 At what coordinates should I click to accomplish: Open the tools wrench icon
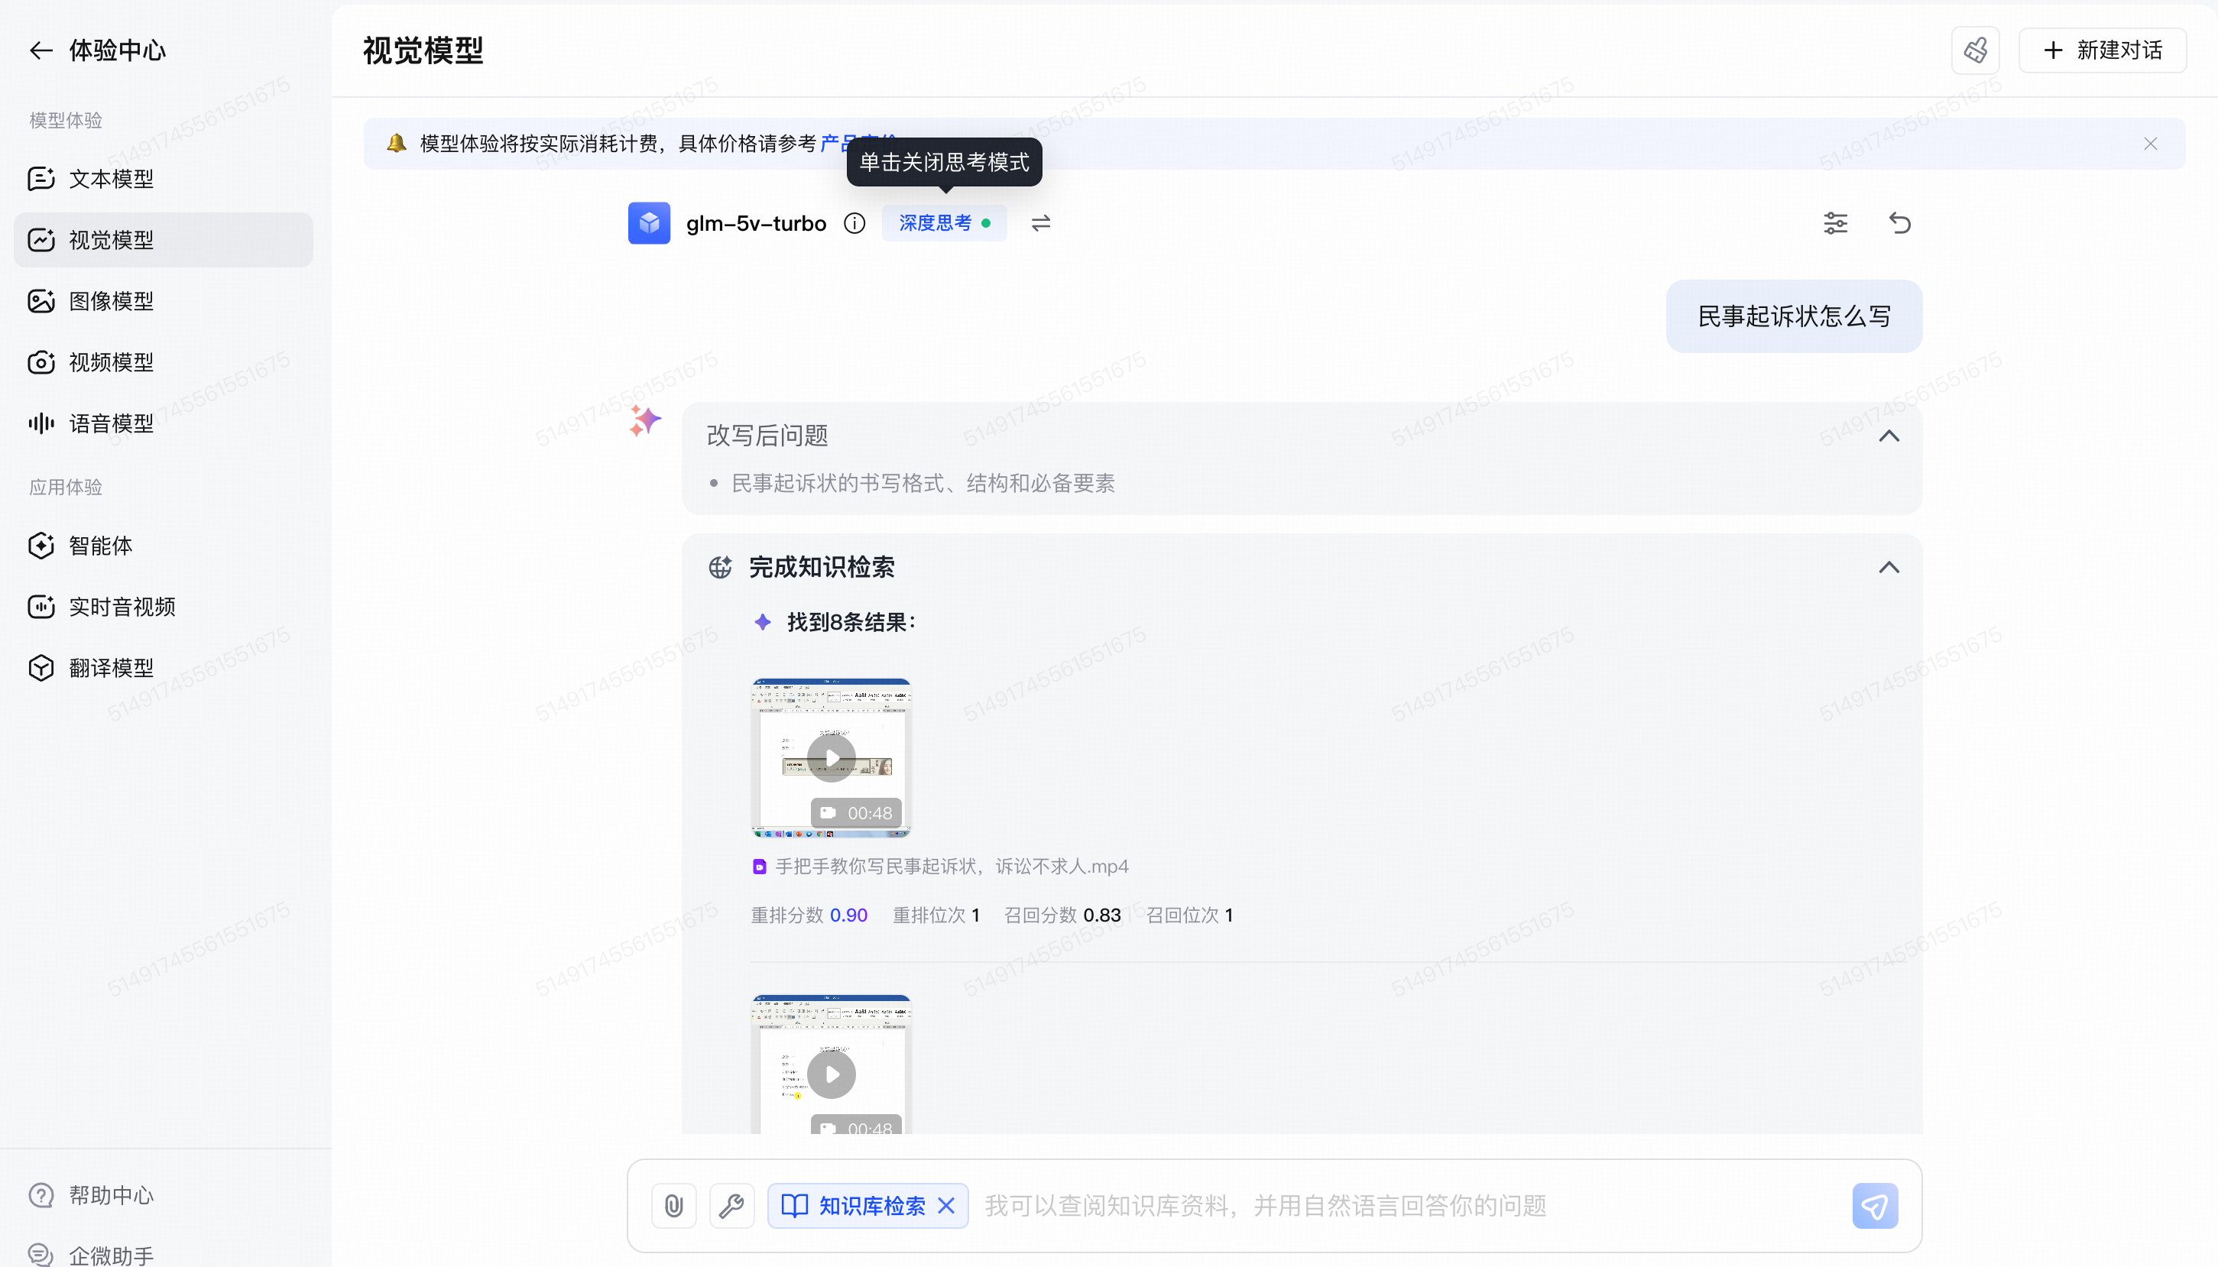[731, 1205]
